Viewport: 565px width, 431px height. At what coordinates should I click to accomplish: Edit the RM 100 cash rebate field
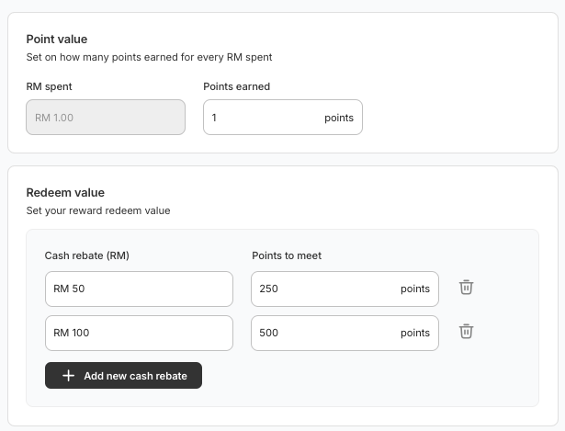[x=139, y=333]
